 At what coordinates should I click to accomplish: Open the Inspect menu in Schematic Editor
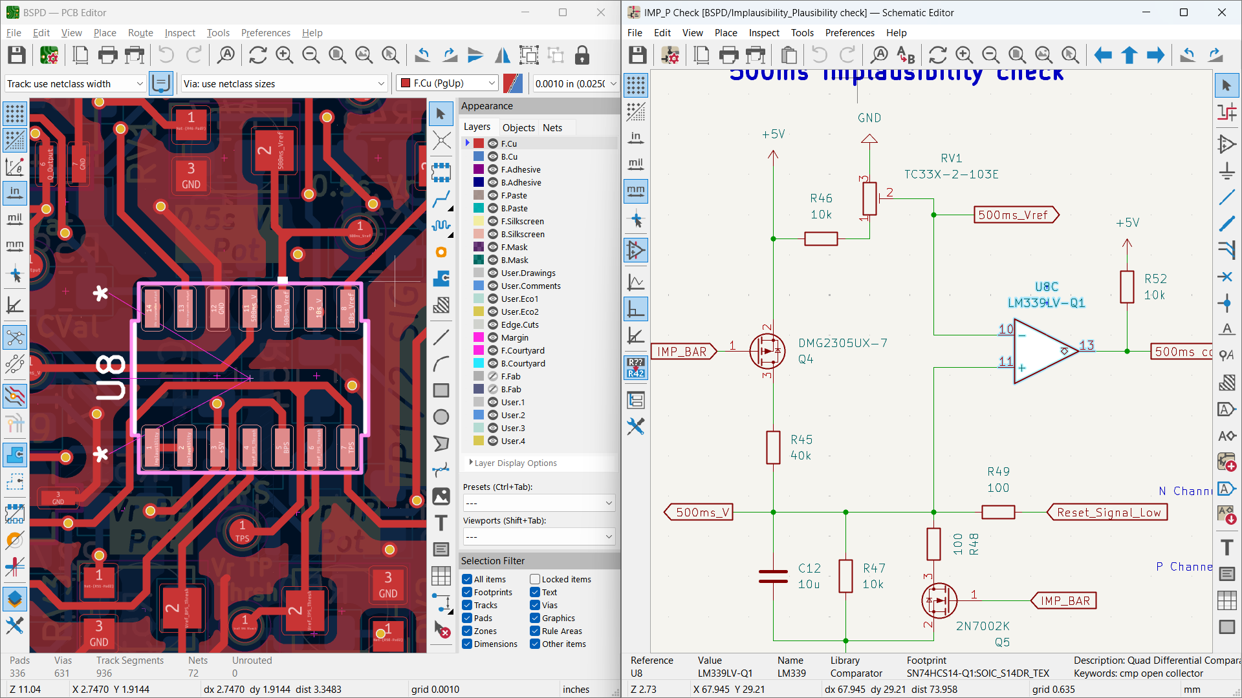tap(764, 32)
